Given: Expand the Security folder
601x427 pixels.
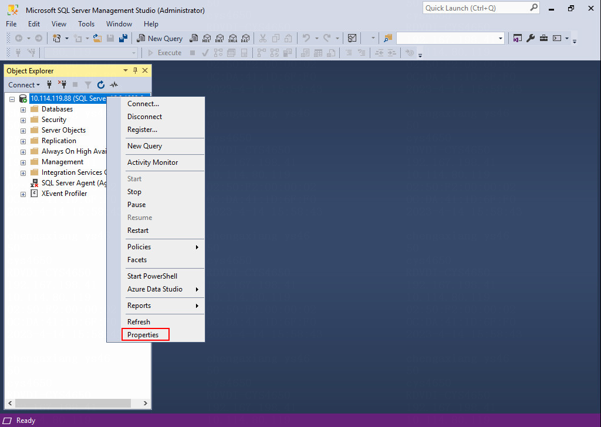Looking at the screenshot, I should tap(23, 120).
